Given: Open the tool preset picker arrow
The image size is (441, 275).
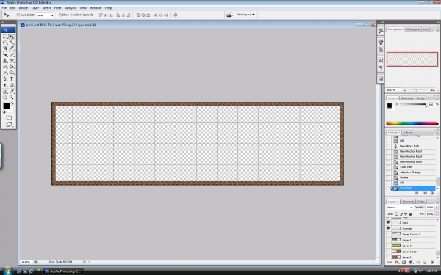Looking at the screenshot, I should pos(12,15).
